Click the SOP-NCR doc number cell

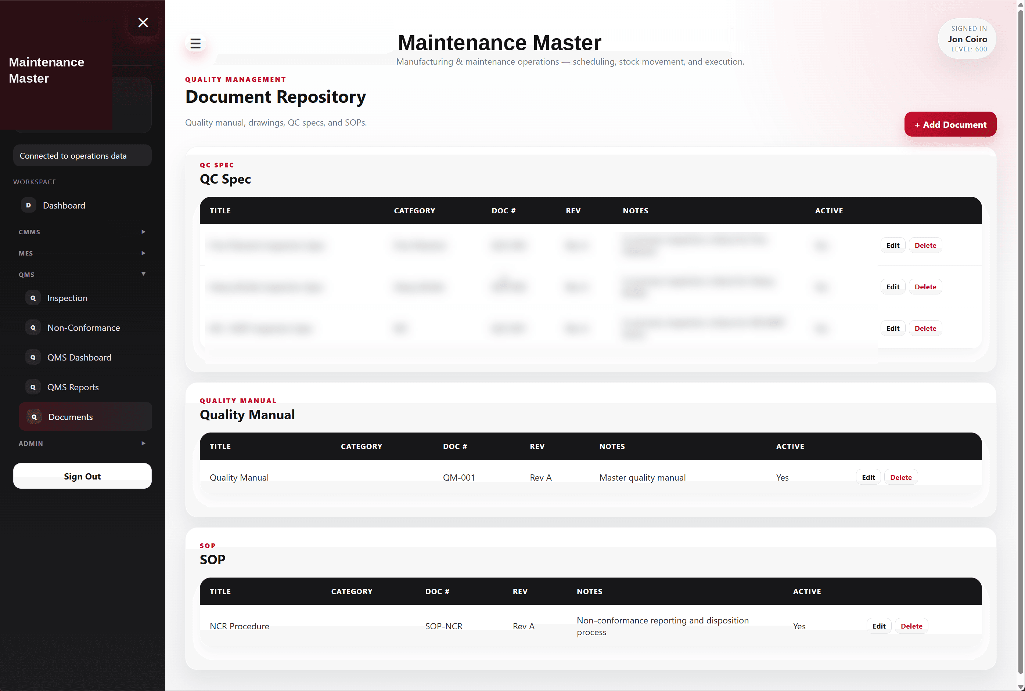(x=443, y=626)
